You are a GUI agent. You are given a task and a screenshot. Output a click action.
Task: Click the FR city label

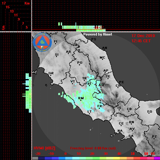pyautogui.click(x=100, y=106)
